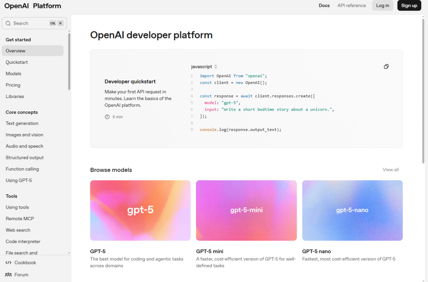Open the Forum link
This screenshot has height=282, width=428.
pos(21,274)
